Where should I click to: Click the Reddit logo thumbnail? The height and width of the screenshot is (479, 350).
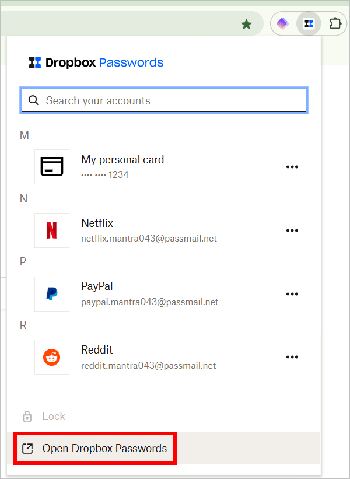pyautogui.click(x=52, y=357)
